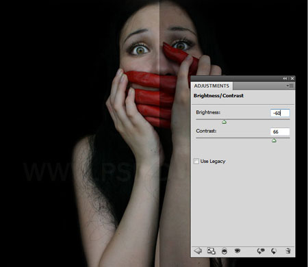Click the Contrast value input field

tap(280, 131)
